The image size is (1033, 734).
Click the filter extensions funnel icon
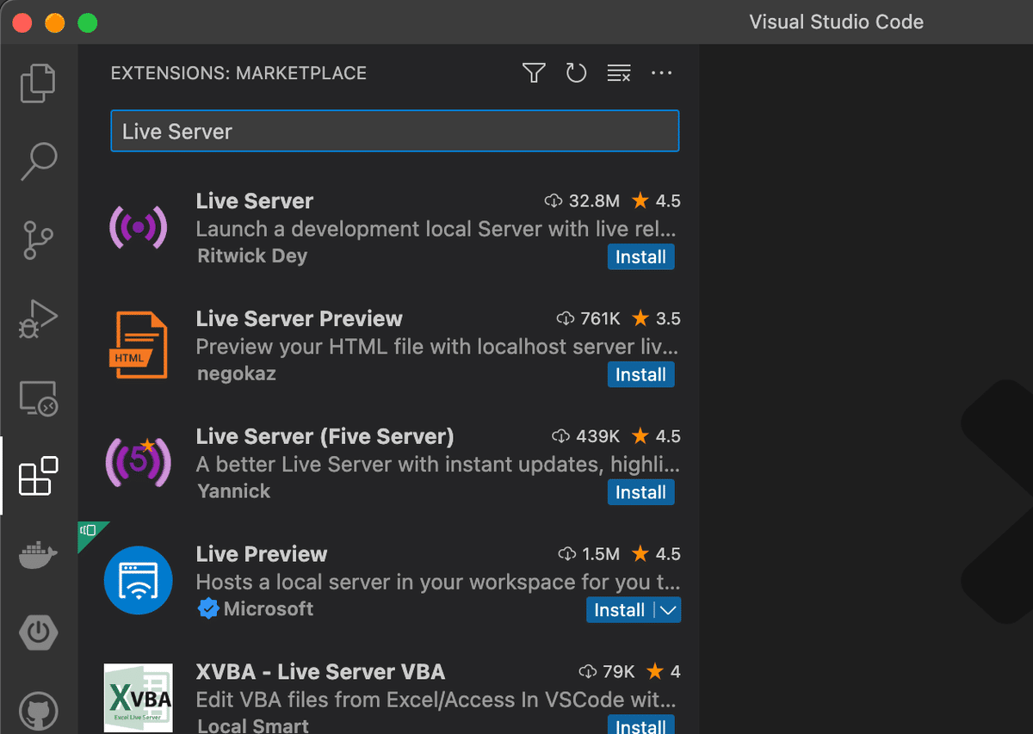pos(534,73)
